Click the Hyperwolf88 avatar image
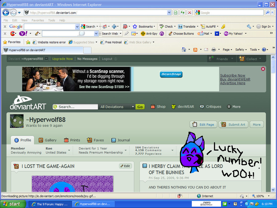 pos(17,121)
